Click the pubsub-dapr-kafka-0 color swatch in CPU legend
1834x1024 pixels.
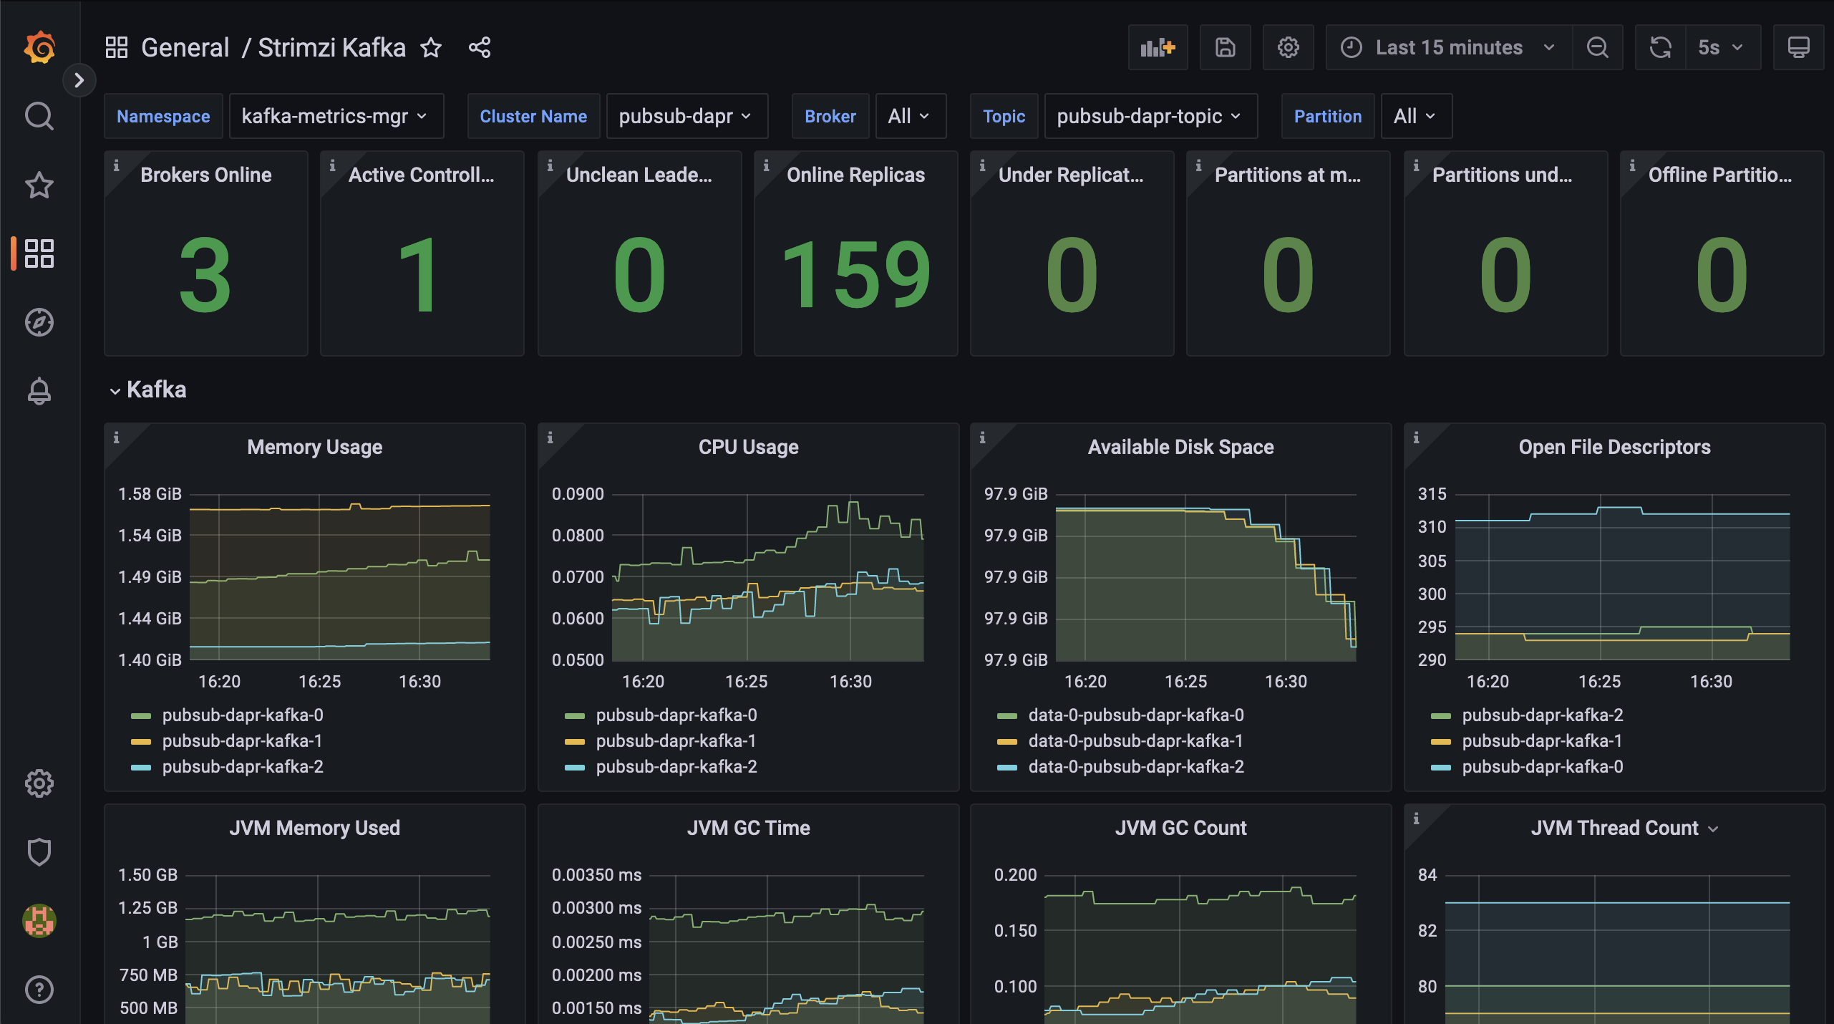click(x=575, y=716)
